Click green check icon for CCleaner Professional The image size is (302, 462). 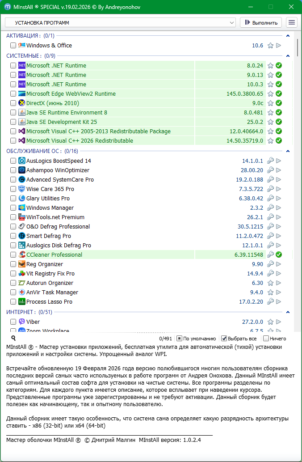(x=279, y=255)
